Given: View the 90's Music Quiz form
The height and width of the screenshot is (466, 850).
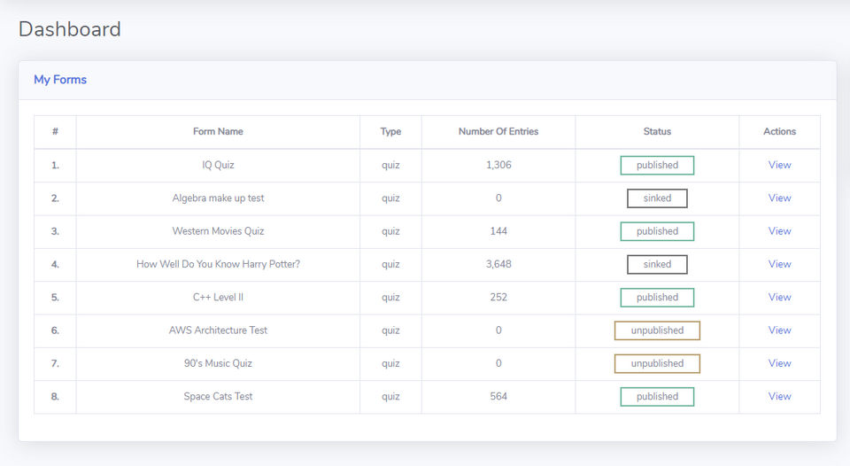Looking at the screenshot, I should point(779,363).
